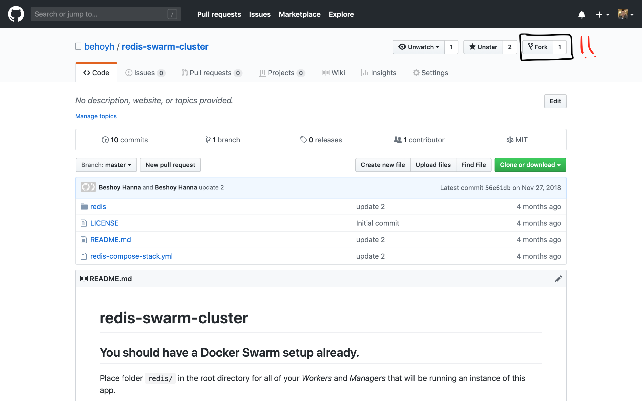View the 1 contributor page

point(419,140)
